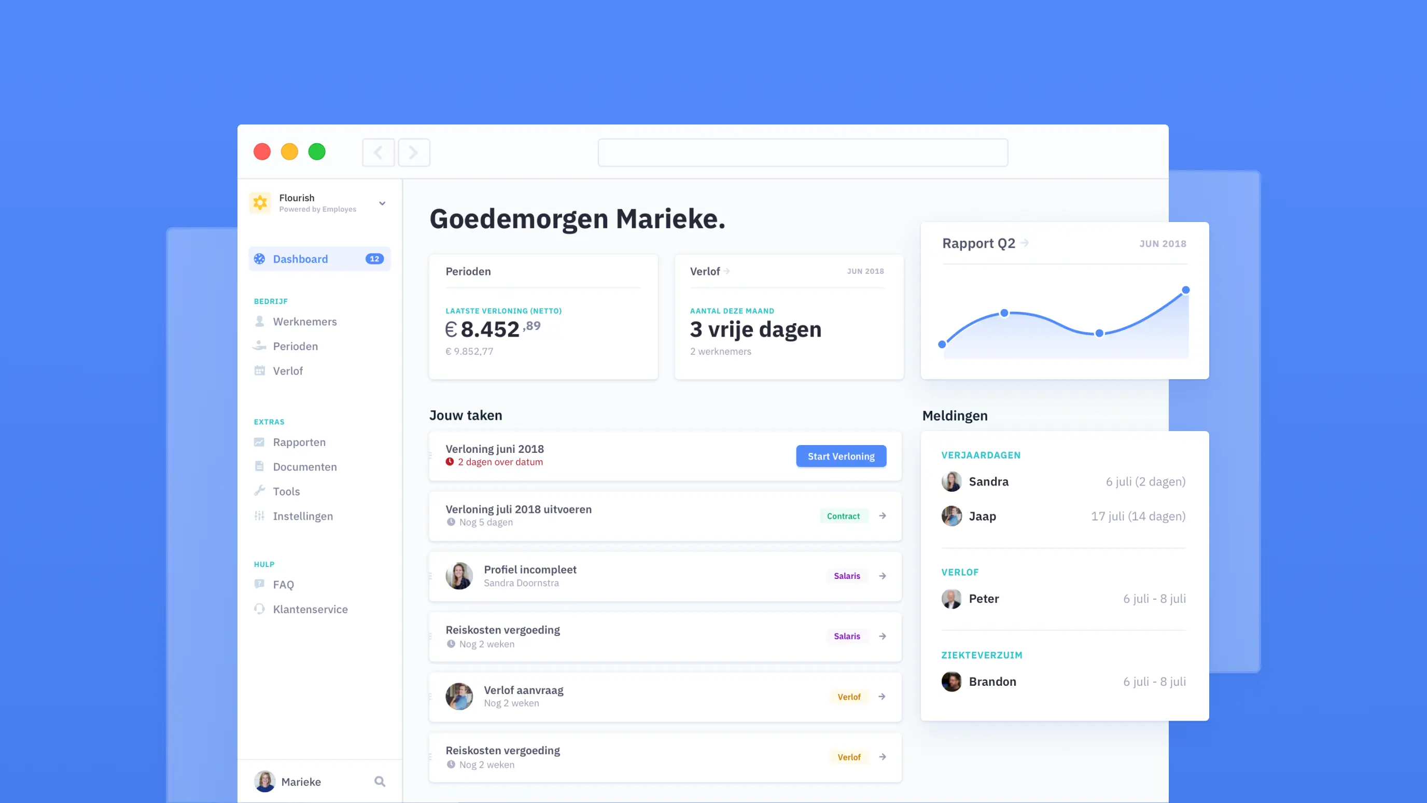Open Tools in the sidebar

point(286,492)
